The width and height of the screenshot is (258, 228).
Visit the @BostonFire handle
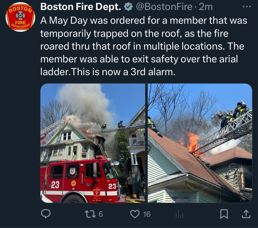click(164, 7)
